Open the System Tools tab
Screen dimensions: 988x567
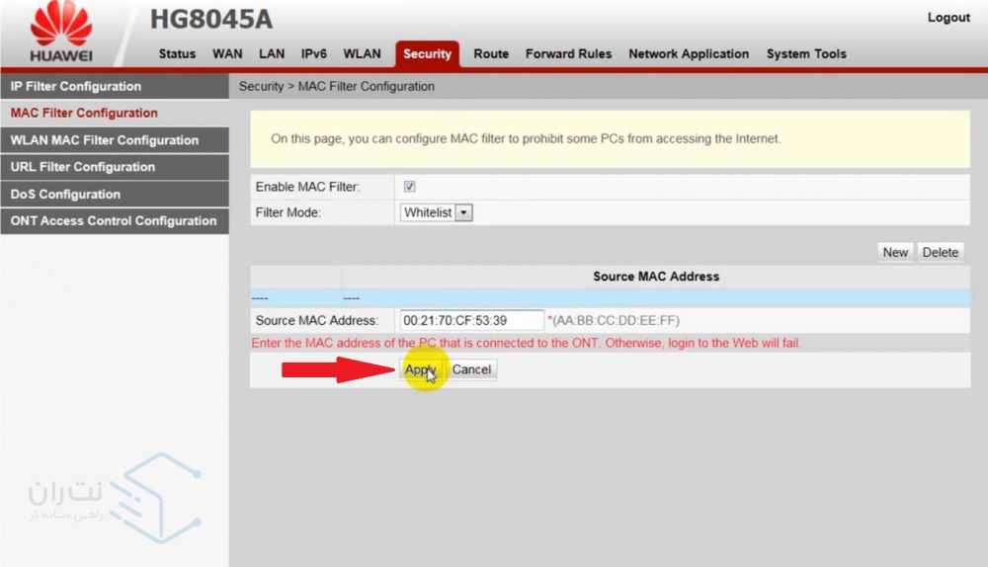point(806,54)
